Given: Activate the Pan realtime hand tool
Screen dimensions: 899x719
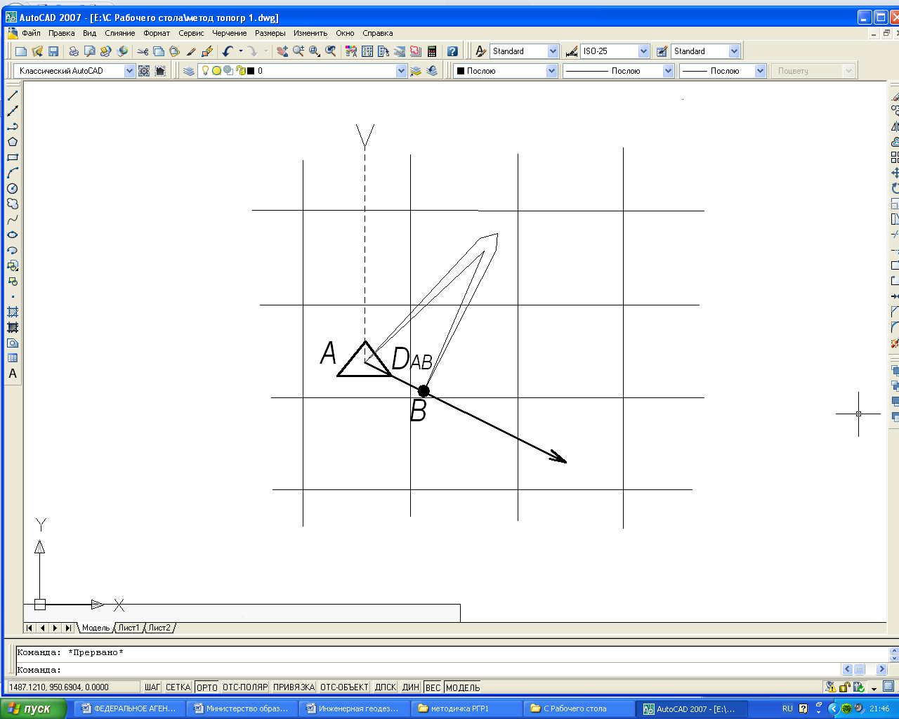Looking at the screenshot, I should [282, 51].
